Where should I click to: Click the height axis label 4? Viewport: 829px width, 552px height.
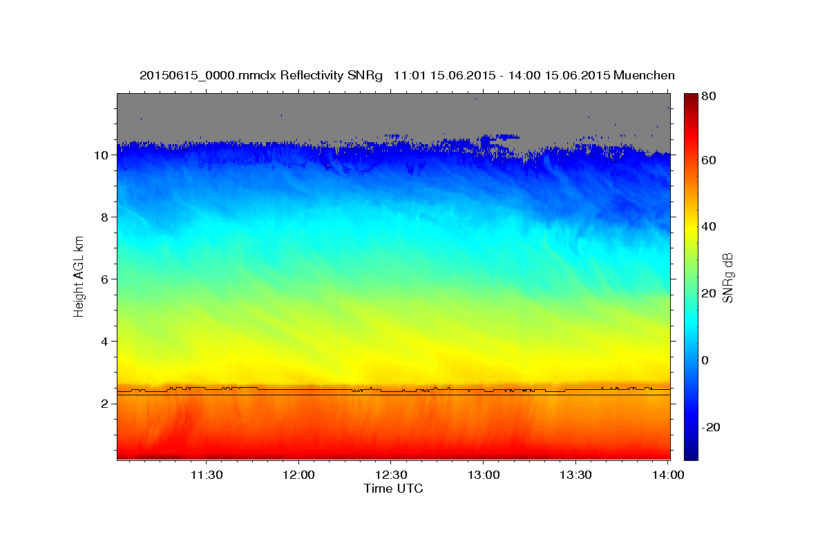[x=105, y=342]
